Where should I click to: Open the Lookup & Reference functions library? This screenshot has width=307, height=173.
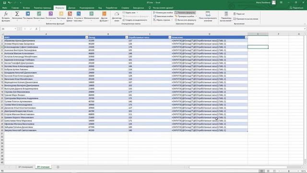point(79,16)
